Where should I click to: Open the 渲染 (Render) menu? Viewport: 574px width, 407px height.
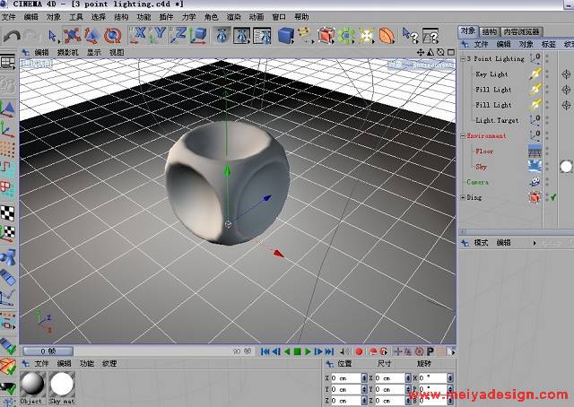coord(234,17)
